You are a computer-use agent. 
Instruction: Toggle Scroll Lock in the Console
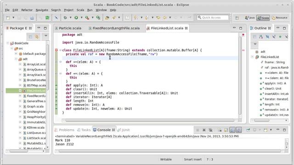click(226, 130)
